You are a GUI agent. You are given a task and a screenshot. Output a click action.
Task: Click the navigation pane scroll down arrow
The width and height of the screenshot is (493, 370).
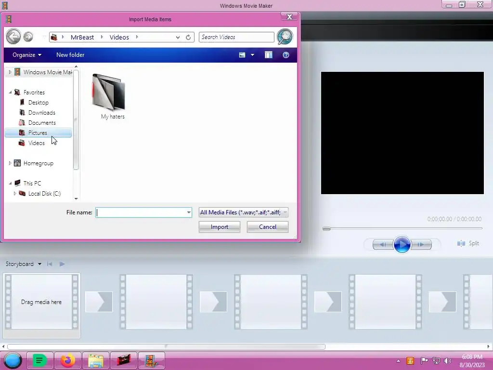(x=76, y=199)
